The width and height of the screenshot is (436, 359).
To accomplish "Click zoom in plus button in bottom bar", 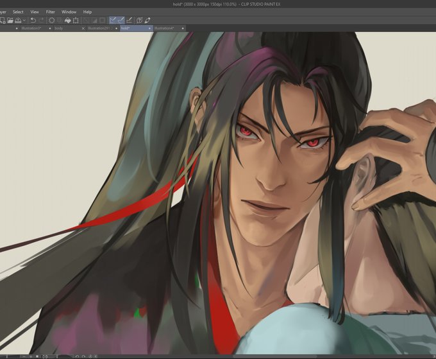I will 31,356.
